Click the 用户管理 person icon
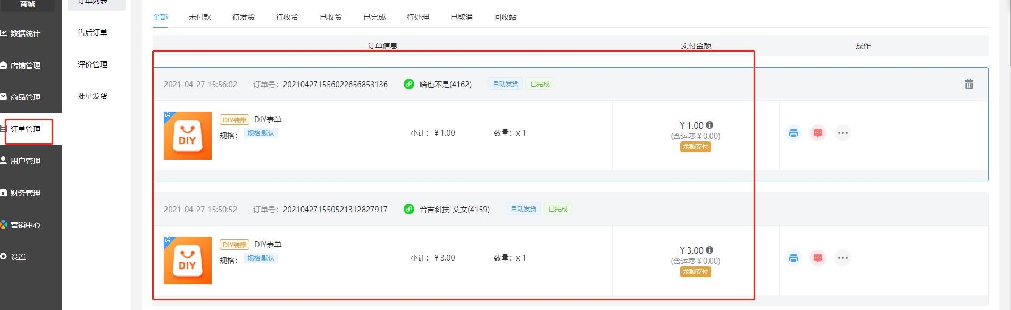 tap(3, 161)
